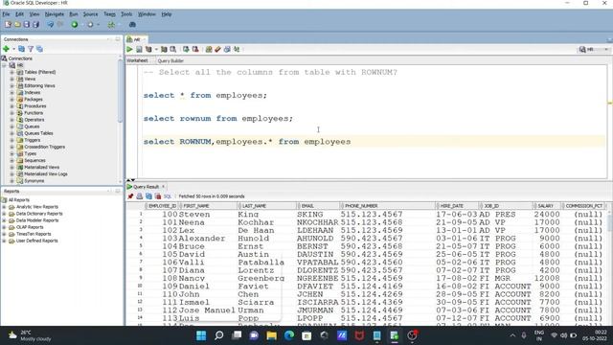Open the File menu

click(6, 14)
